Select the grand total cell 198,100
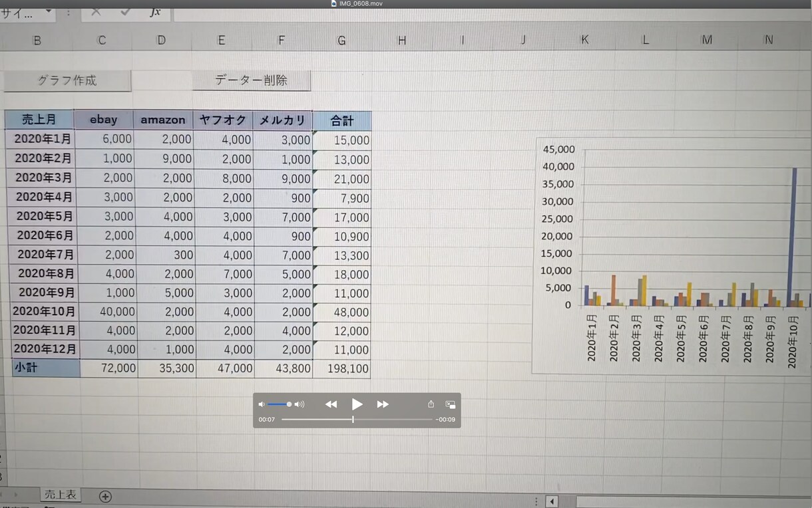Image resolution: width=812 pixels, height=508 pixels. click(x=341, y=368)
